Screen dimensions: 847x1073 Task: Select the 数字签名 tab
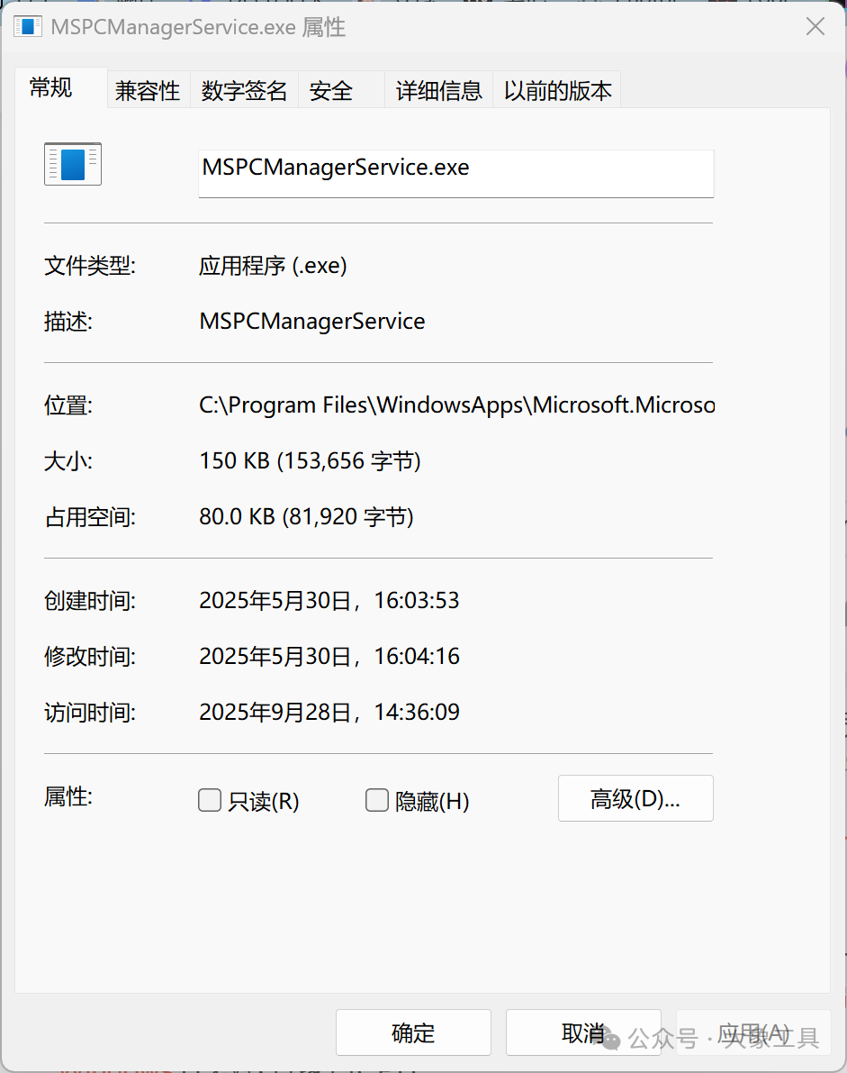point(244,91)
